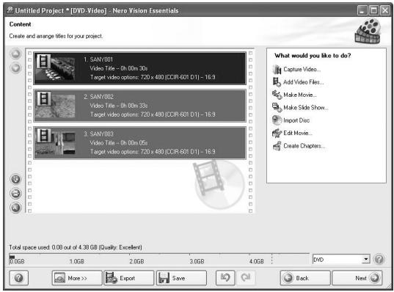The height and width of the screenshot is (292, 394).
Task: Click the Create Chapters icon
Action: [x=277, y=146]
